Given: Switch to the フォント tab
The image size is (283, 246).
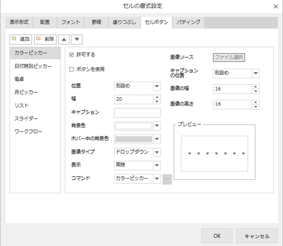Looking at the screenshot, I should 71,22.
